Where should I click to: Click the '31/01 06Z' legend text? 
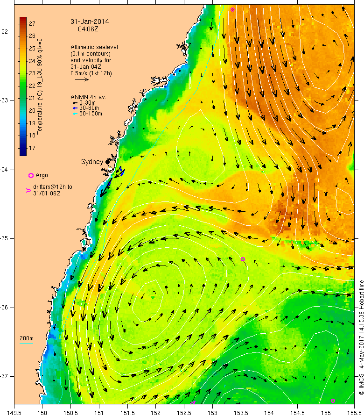coord(47,194)
